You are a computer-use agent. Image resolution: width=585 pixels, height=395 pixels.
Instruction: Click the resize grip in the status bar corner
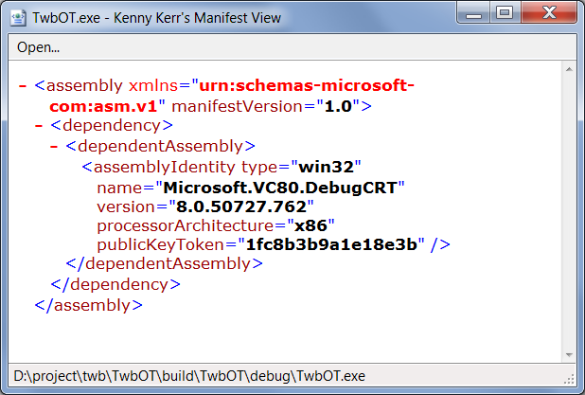click(x=569, y=379)
